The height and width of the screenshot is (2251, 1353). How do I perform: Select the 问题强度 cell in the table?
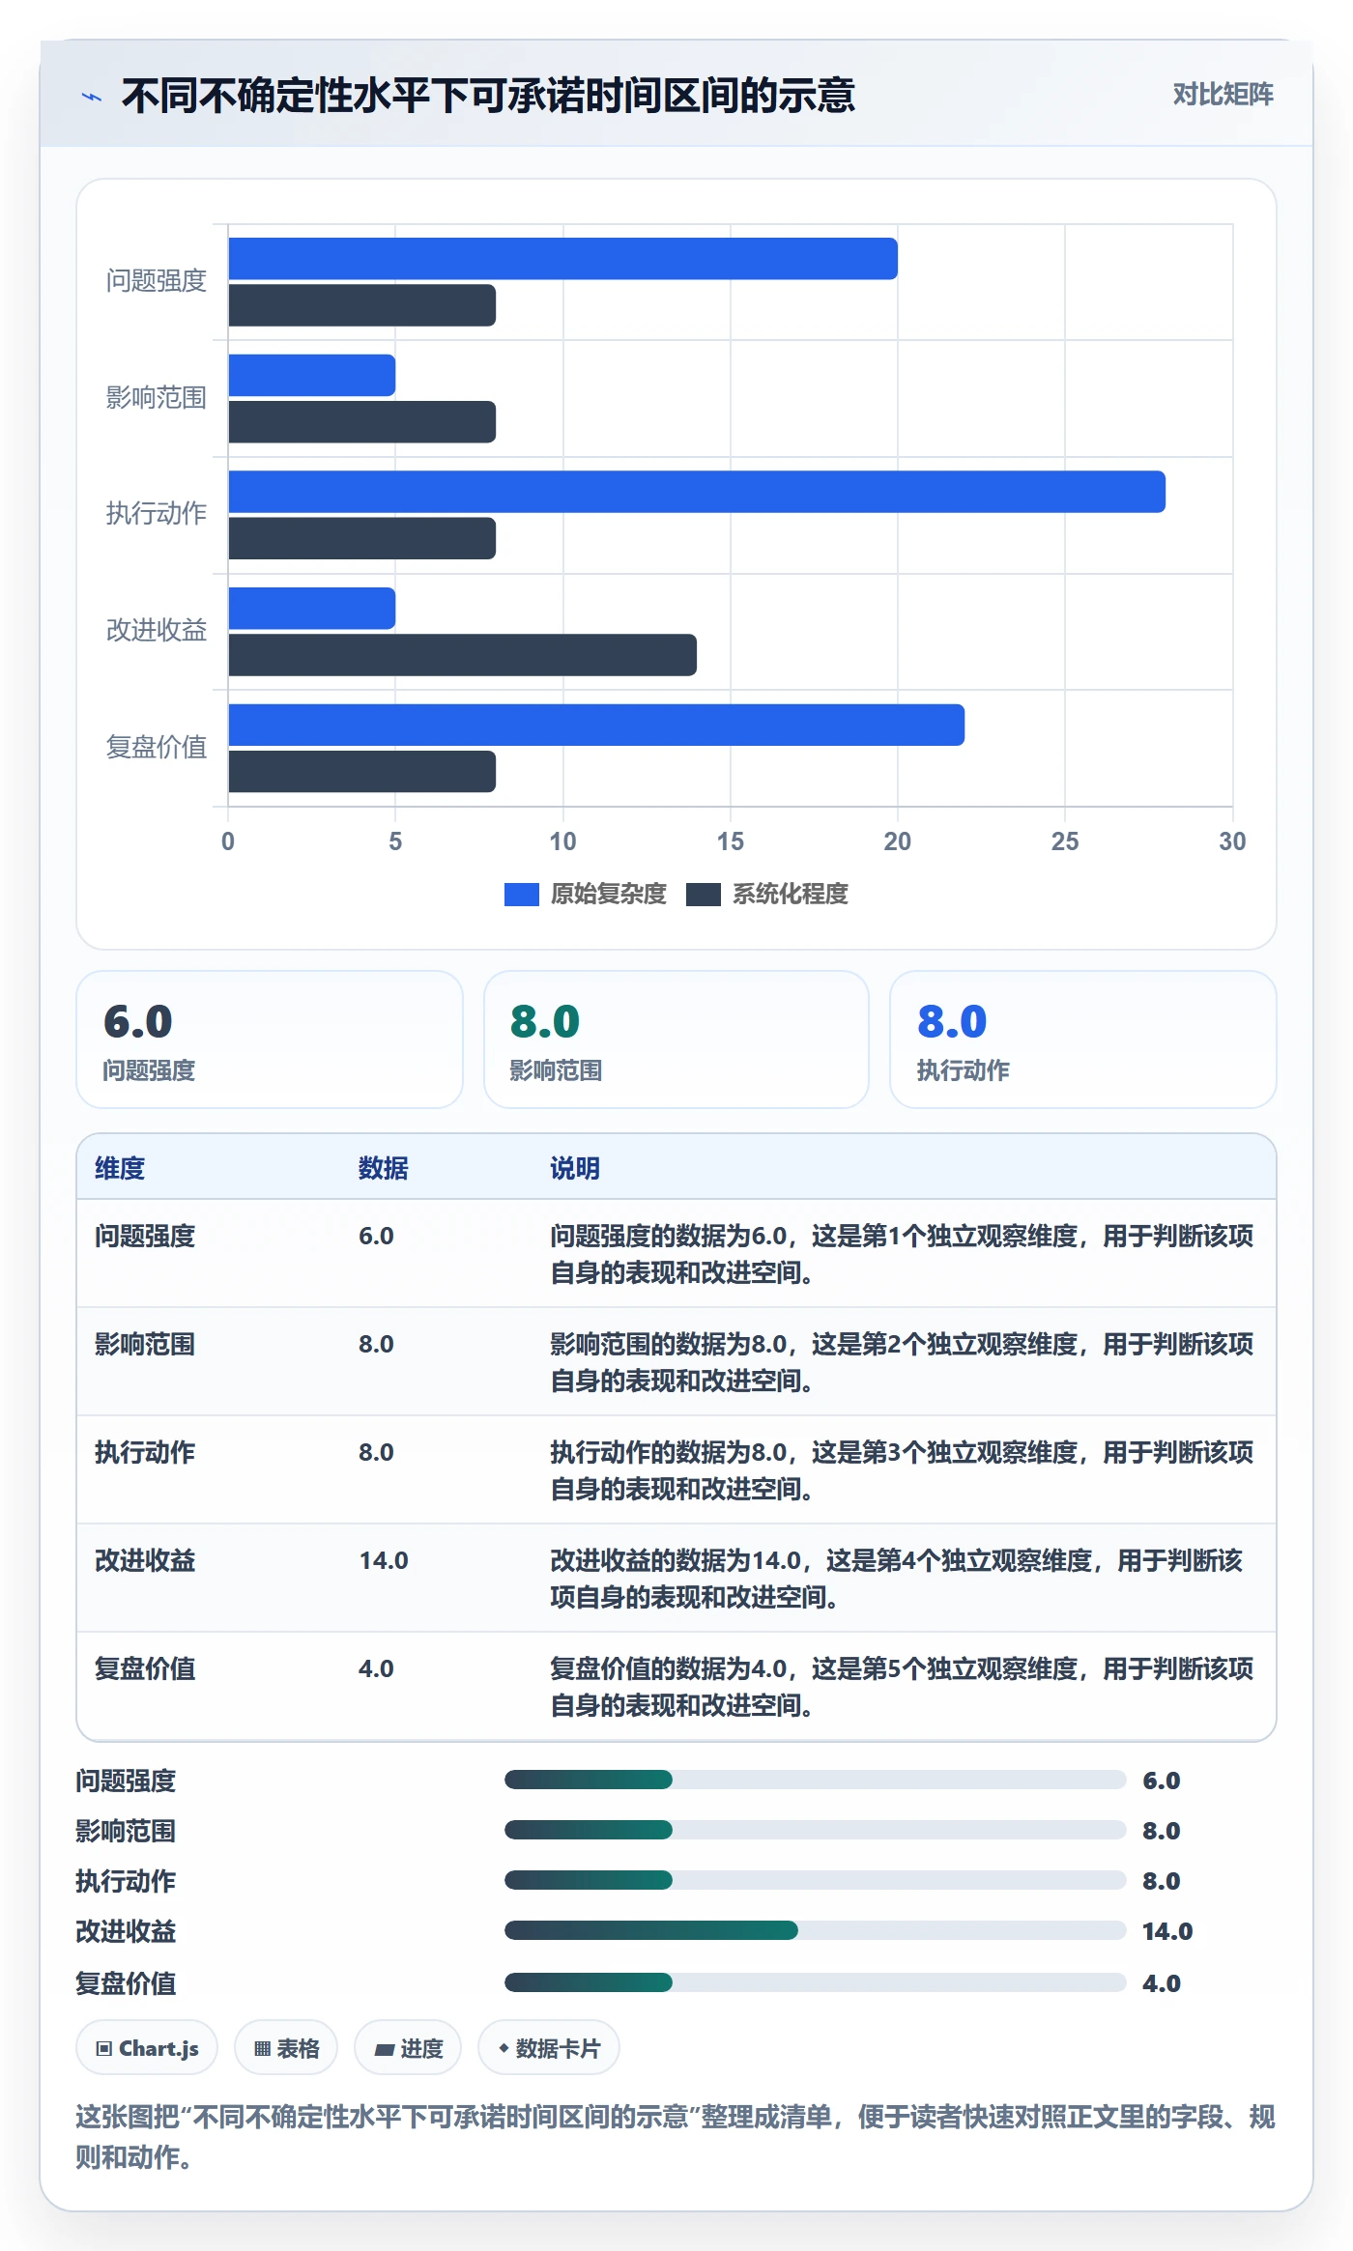[x=145, y=1236]
